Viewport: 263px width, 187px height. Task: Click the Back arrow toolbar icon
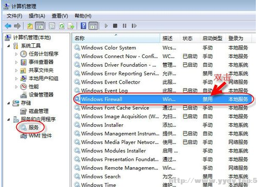(x=8, y=26)
